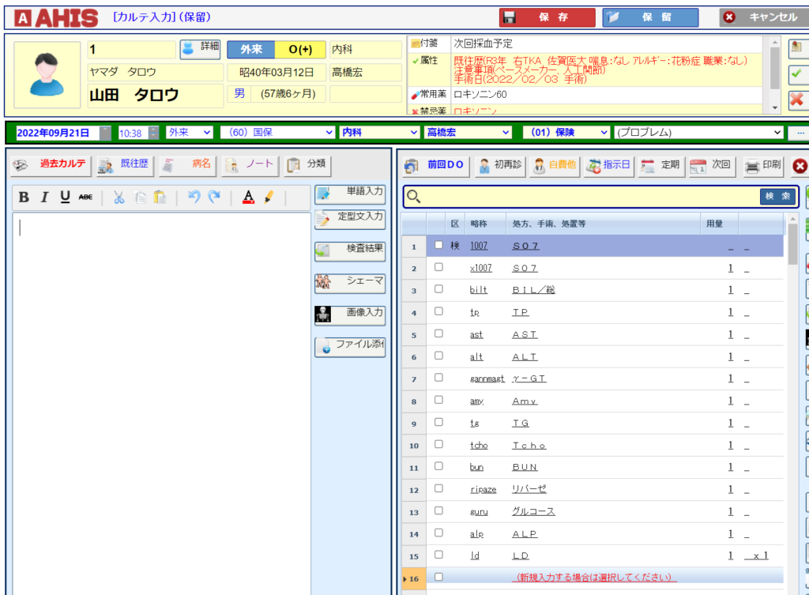Image resolution: width=809 pixels, height=595 pixels.
Task: Click 前回DO toolbar button
Action: (x=435, y=166)
